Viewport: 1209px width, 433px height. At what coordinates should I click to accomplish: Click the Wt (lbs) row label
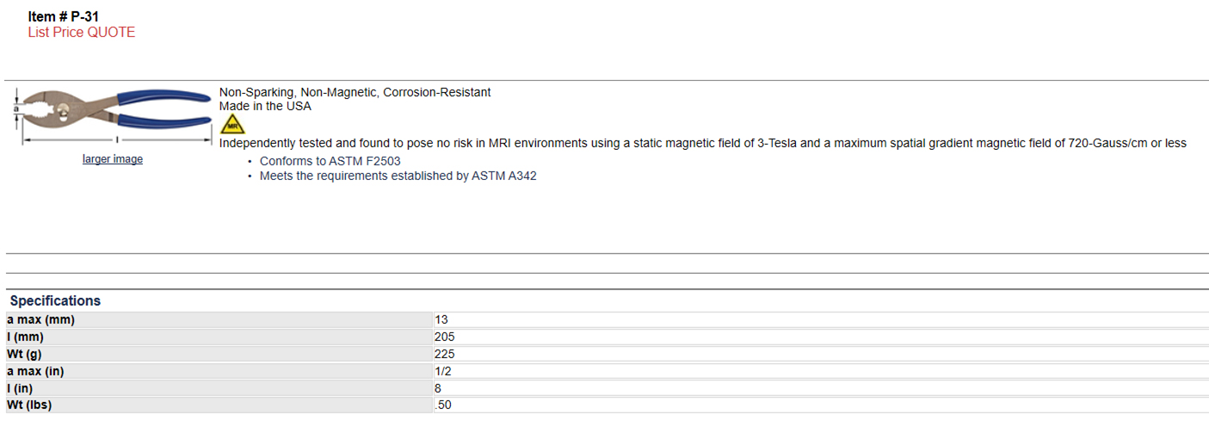point(219,405)
